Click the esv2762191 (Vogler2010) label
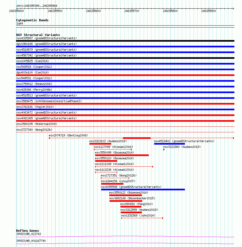 35,107
